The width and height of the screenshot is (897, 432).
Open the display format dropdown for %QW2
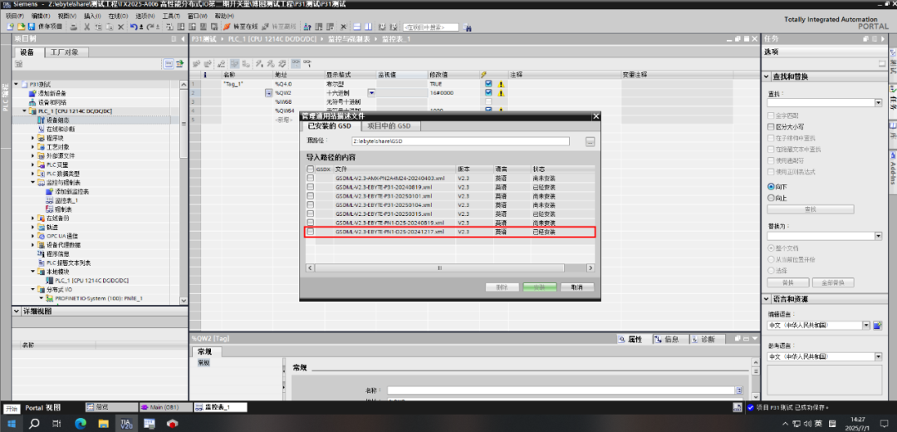coord(371,92)
